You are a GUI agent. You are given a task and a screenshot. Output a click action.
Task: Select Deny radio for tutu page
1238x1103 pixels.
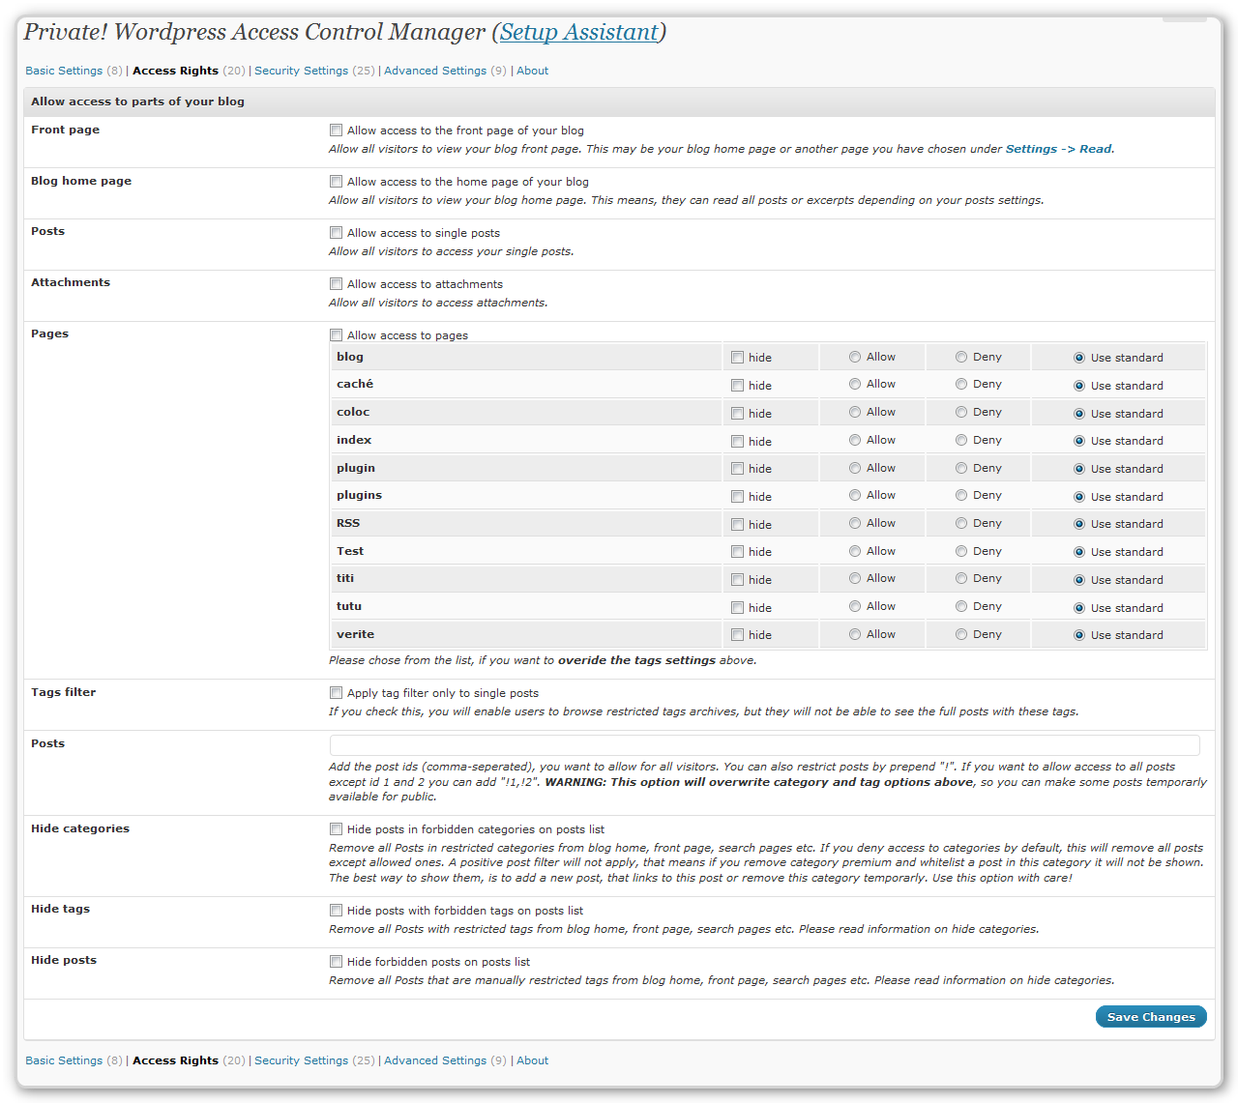click(x=961, y=606)
